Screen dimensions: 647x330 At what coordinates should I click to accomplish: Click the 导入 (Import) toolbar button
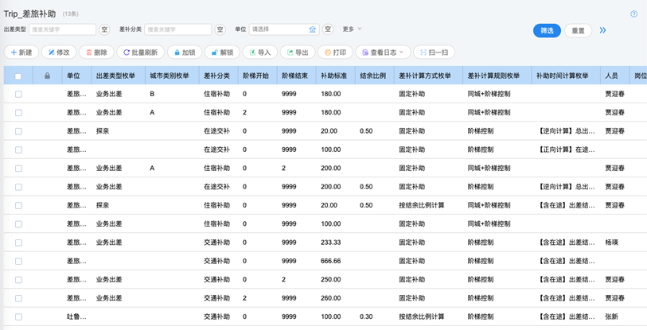coord(260,52)
